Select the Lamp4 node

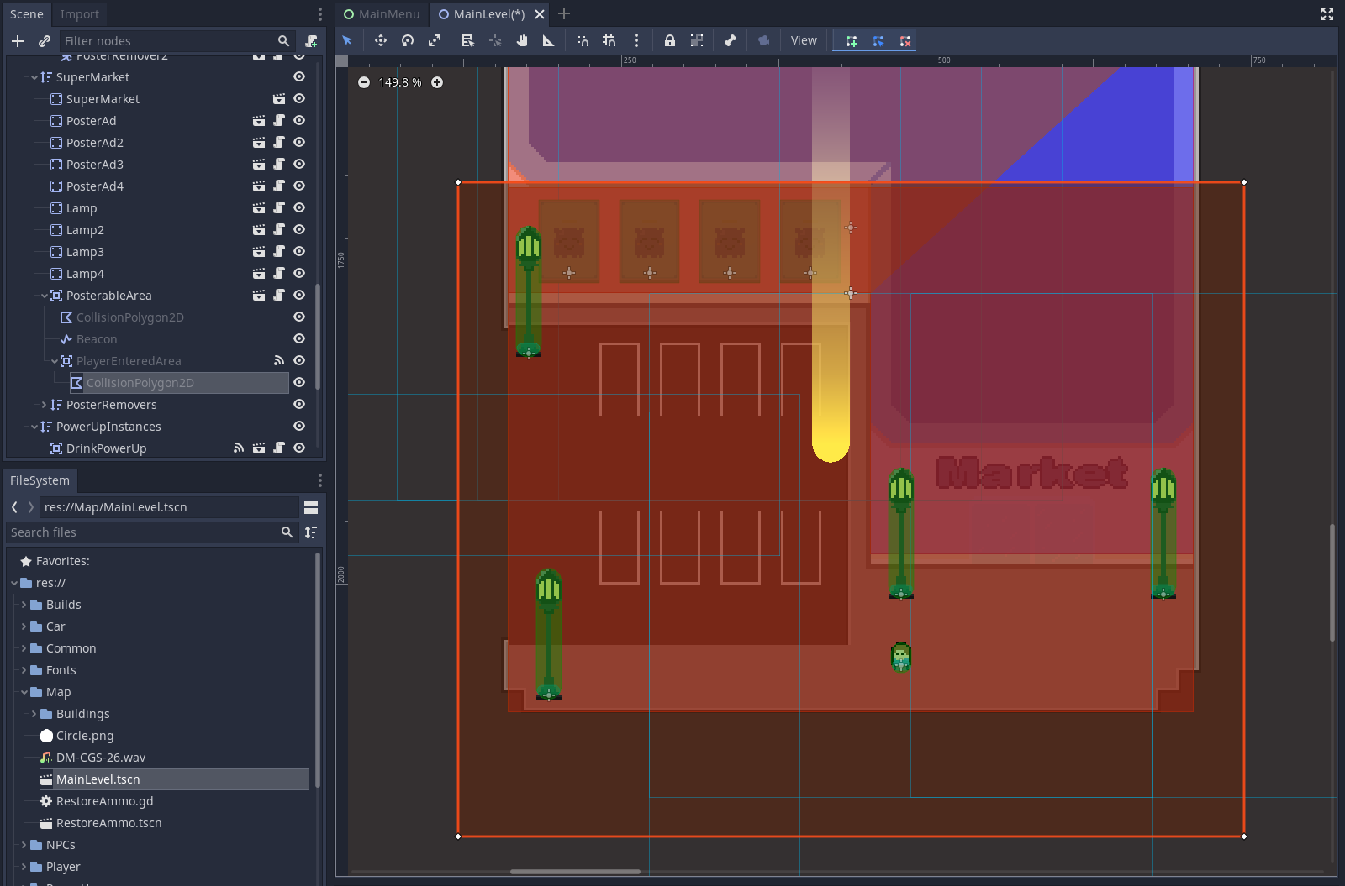85,273
